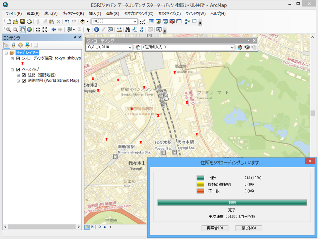This screenshot has width=318, height=239.
Task: Open the ヘルプ(H) menu
Action: coord(218,14)
